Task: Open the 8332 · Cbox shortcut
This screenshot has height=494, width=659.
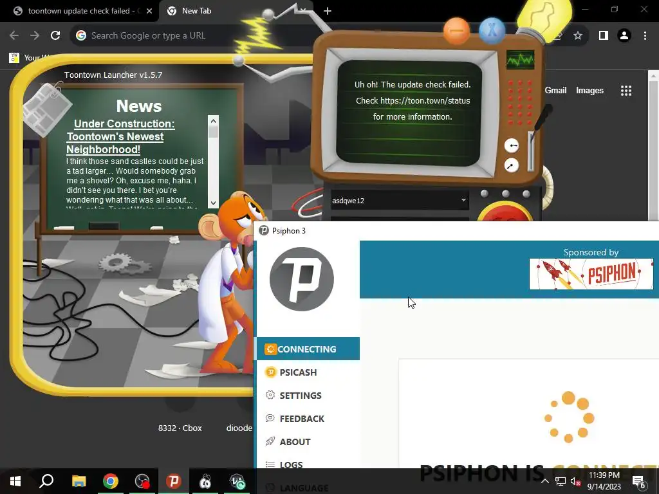Action: click(180, 428)
